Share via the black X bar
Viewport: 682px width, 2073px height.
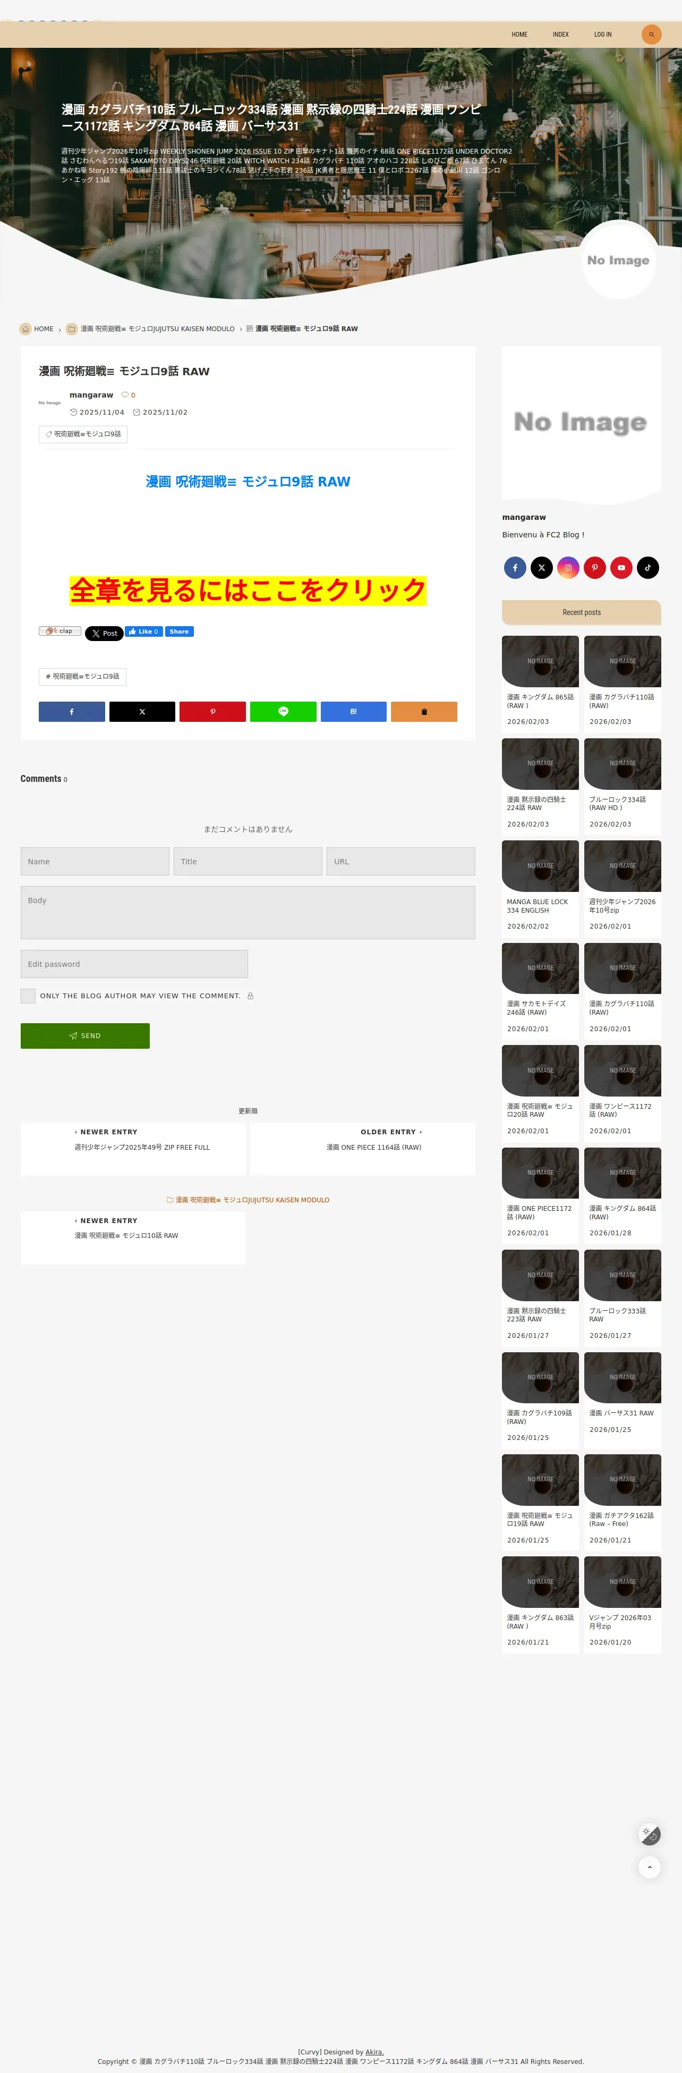(142, 711)
